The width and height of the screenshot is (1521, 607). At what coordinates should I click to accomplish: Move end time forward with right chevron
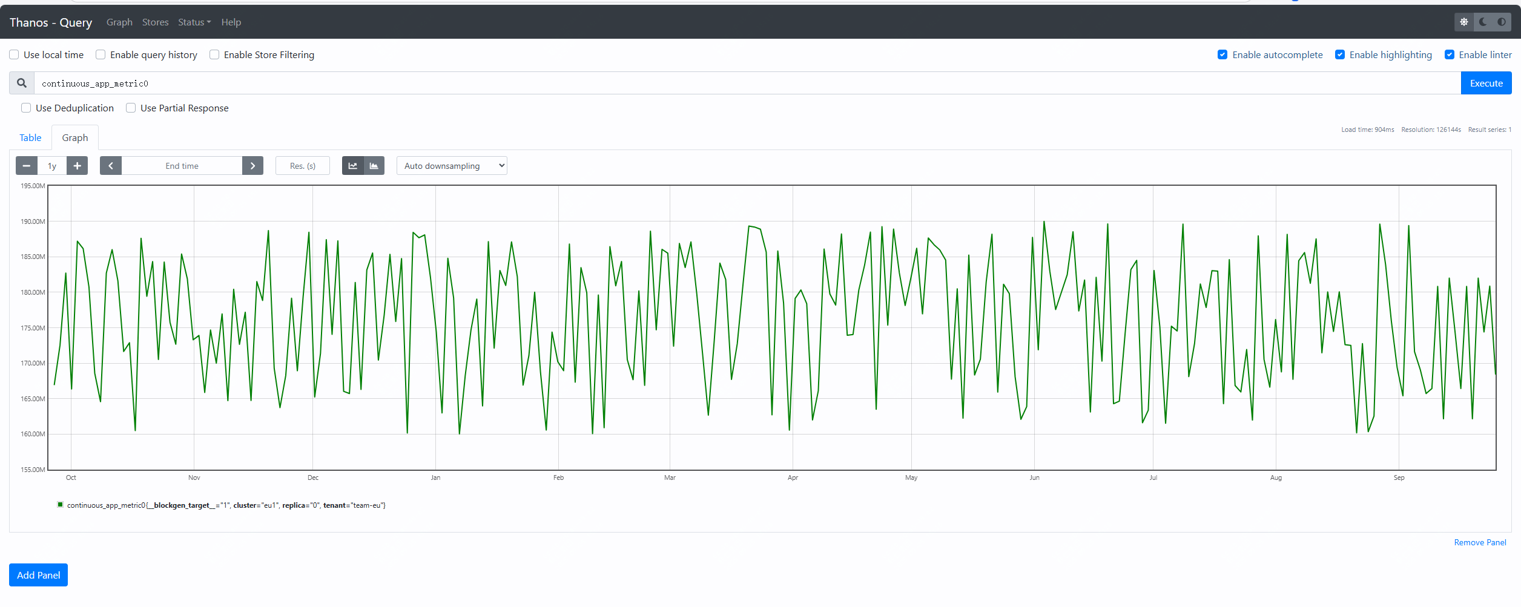pos(252,166)
